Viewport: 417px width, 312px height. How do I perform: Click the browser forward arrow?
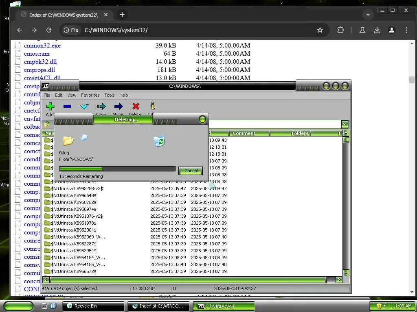34,30
